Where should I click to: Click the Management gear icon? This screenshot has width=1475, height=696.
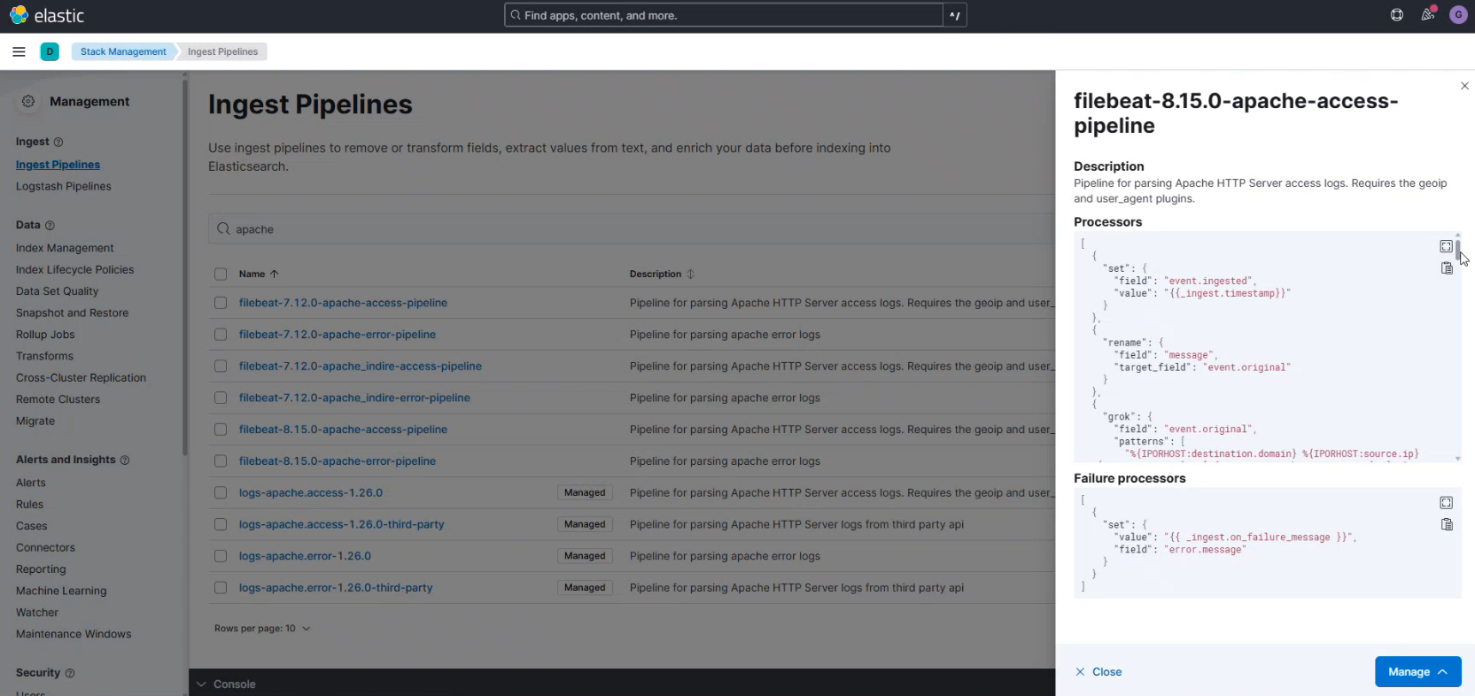[28, 102]
